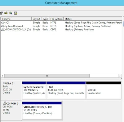Click the Computer Management window title
This screenshot has height=122, width=124.
pyautogui.click(x=61, y=3)
